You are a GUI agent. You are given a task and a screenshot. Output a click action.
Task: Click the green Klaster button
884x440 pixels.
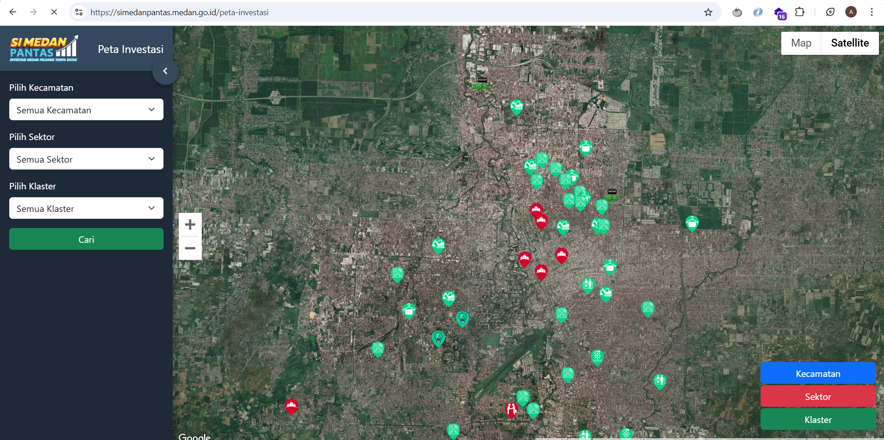(818, 420)
